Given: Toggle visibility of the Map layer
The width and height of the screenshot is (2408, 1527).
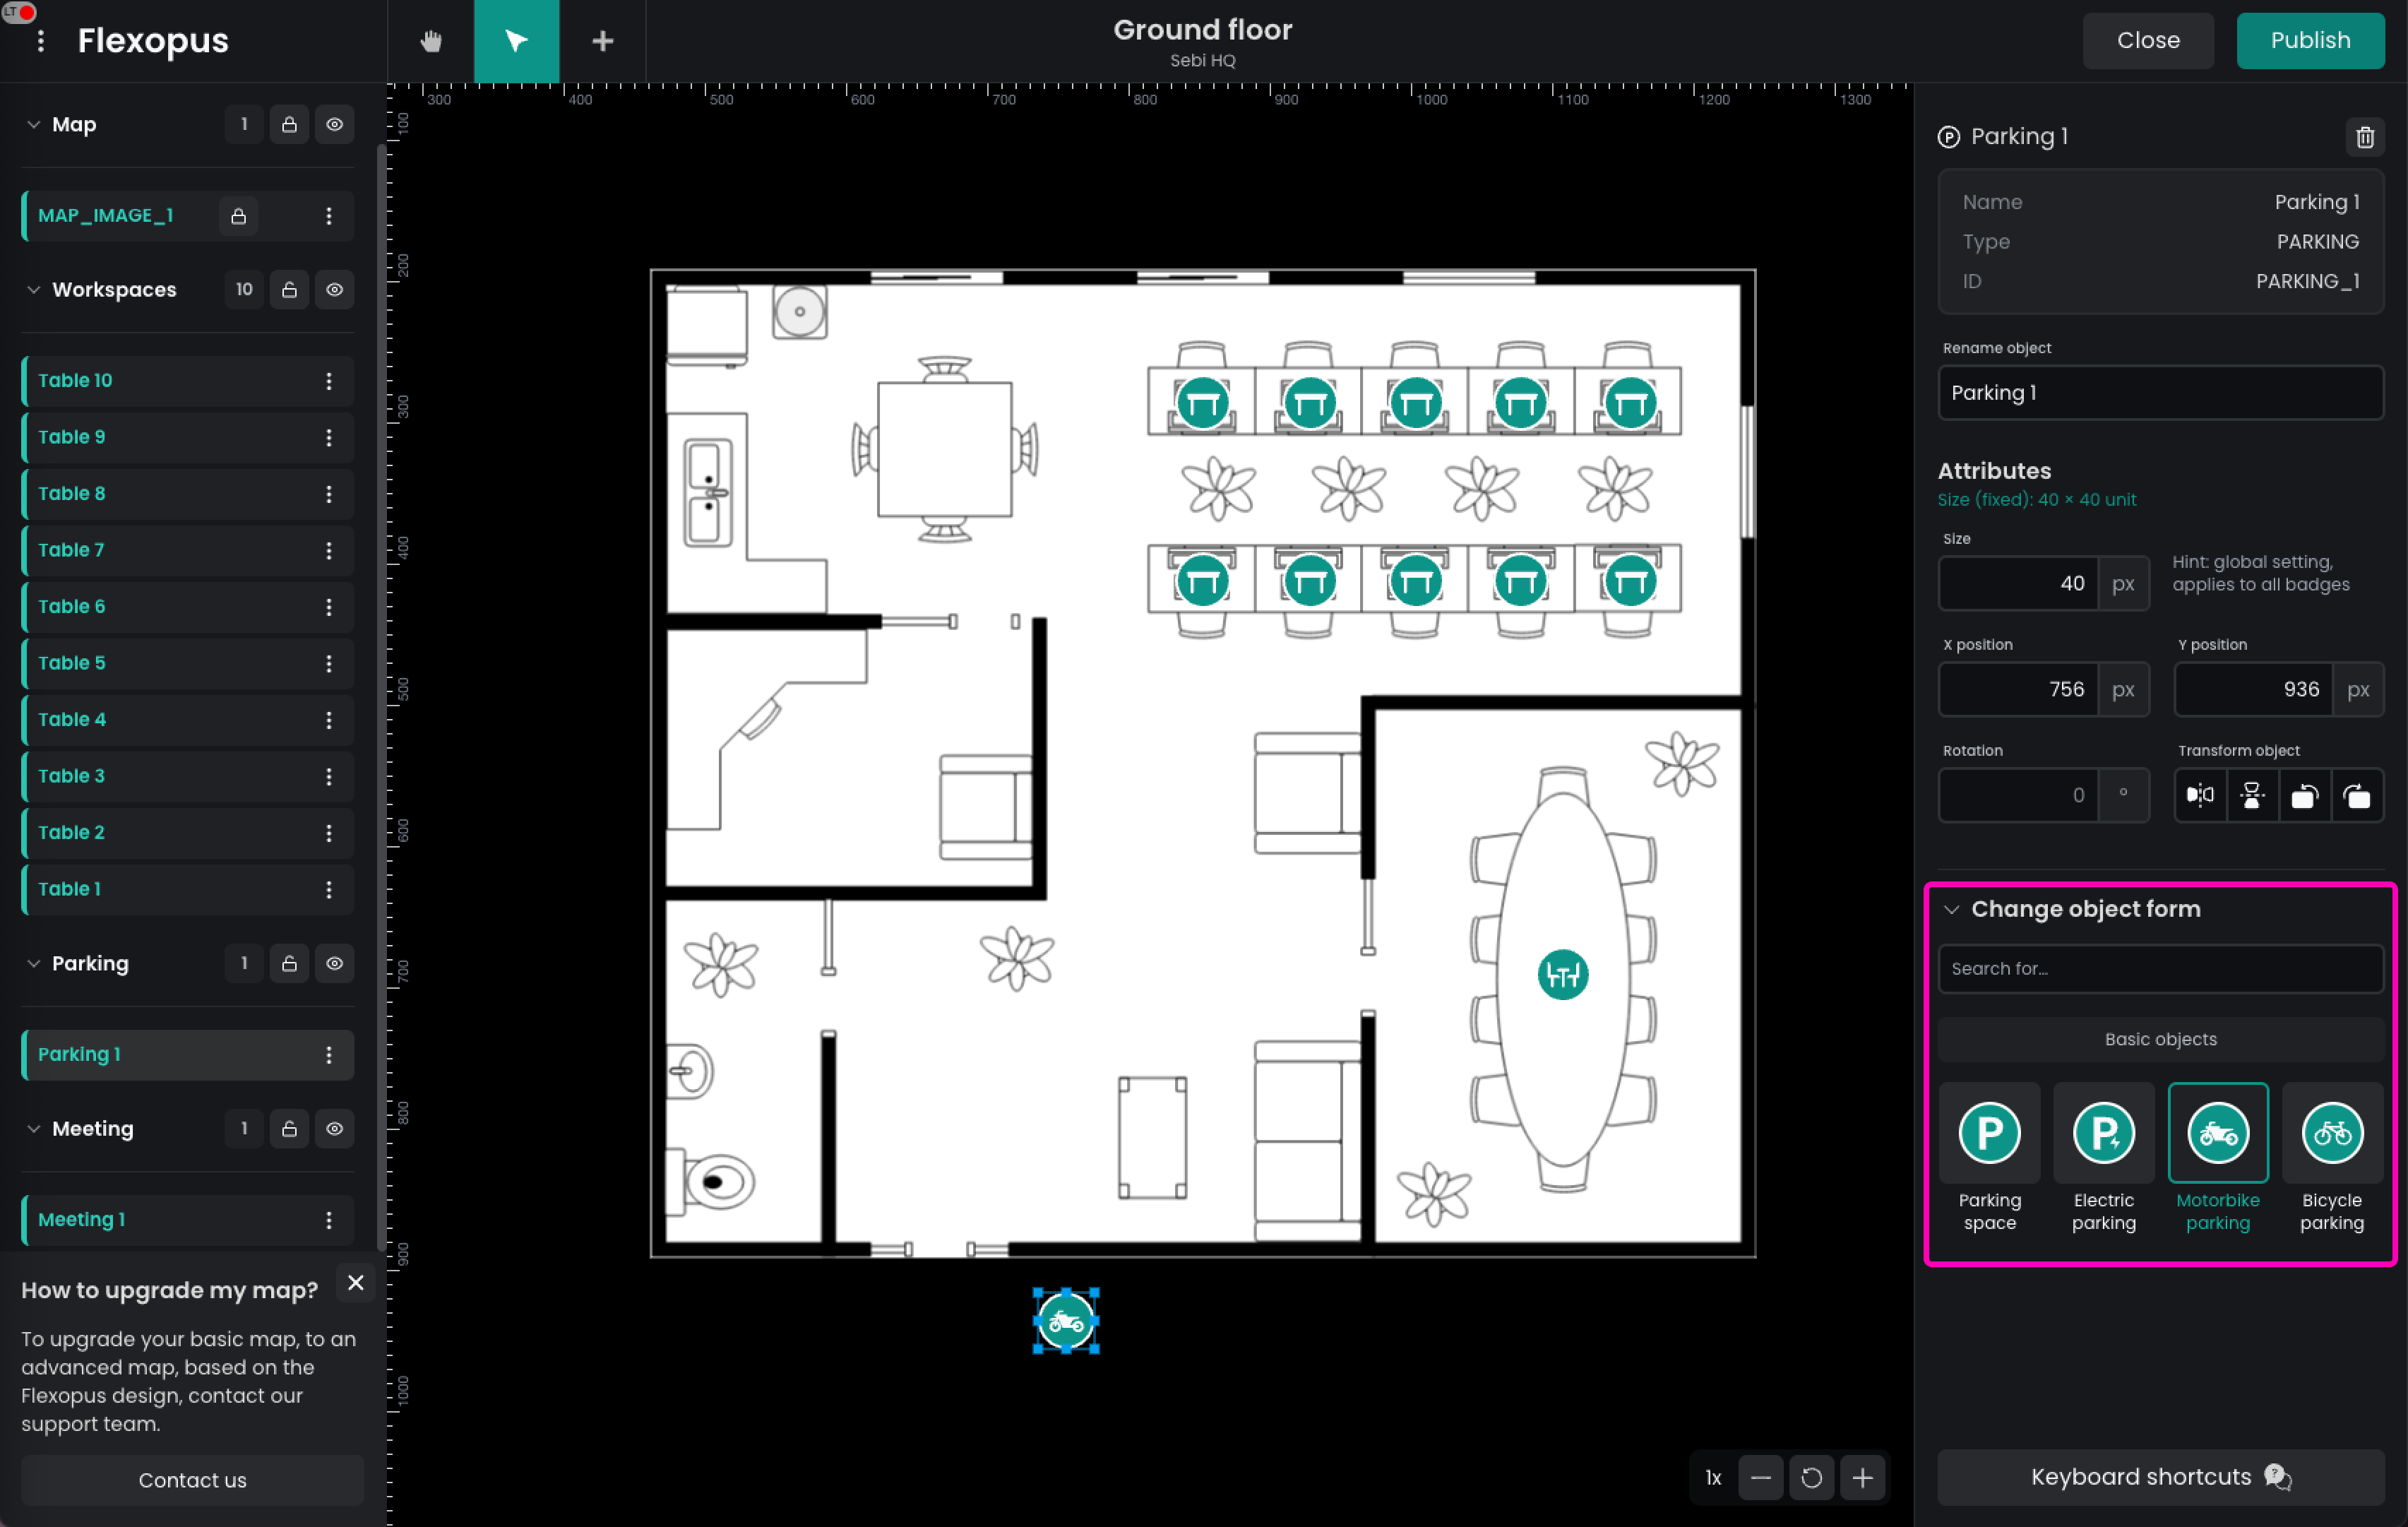Looking at the screenshot, I should pos(335,125).
